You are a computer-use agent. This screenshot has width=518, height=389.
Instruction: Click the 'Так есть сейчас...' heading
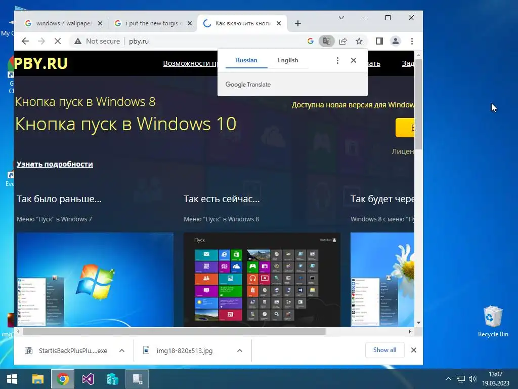222,199
